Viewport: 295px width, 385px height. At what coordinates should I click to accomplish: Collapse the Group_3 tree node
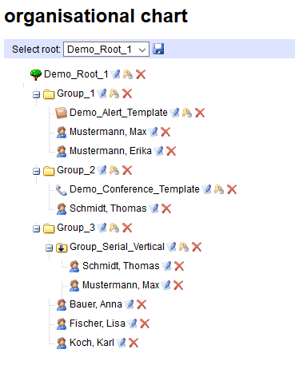coord(36,228)
